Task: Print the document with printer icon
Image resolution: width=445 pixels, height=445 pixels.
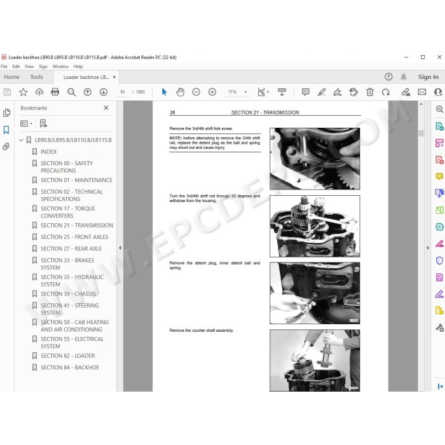Action: [x=55, y=92]
